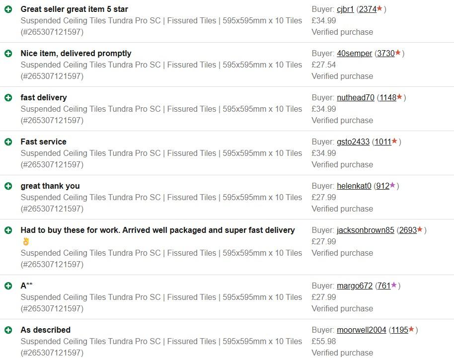Open moorwell2004's feedback score 1195
454x360 pixels.
pos(399,330)
